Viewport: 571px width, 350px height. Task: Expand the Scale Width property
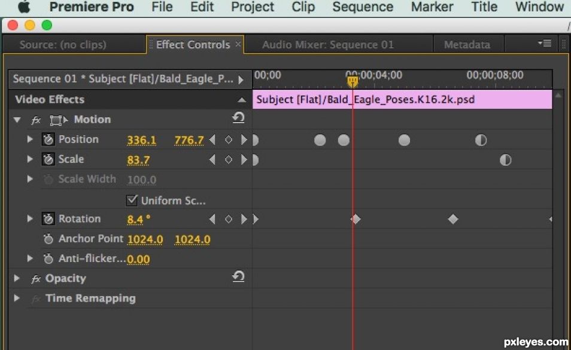(30, 179)
